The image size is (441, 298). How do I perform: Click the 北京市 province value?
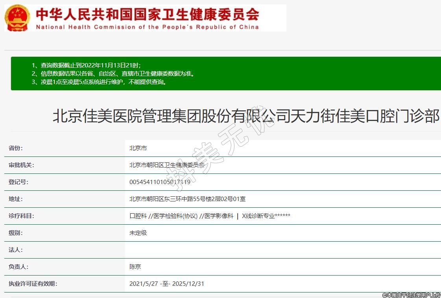[138, 148]
